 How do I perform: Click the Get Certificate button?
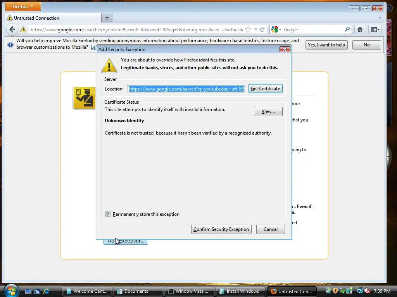[x=265, y=89]
